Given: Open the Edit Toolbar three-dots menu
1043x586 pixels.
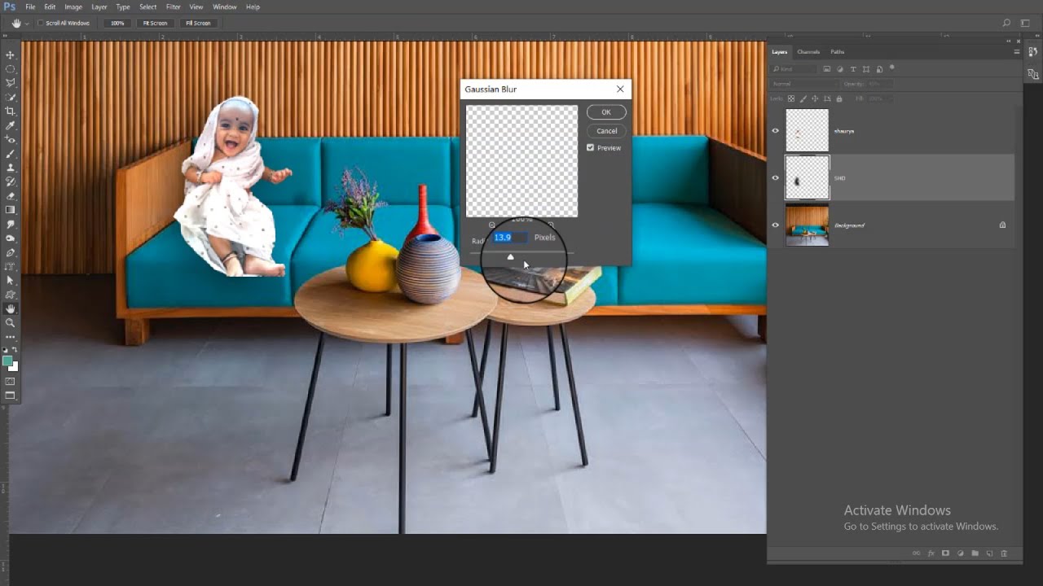Looking at the screenshot, I should [11, 336].
